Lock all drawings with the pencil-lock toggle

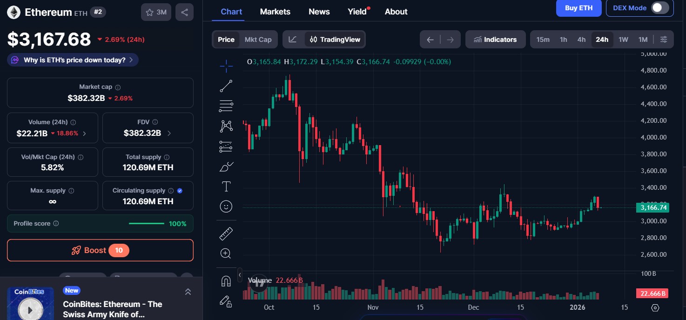(226, 302)
